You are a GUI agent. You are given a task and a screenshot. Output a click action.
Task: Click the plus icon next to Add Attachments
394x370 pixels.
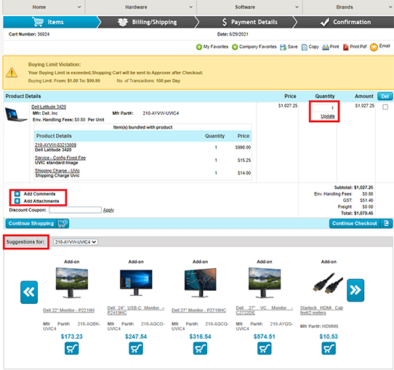(x=17, y=201)
